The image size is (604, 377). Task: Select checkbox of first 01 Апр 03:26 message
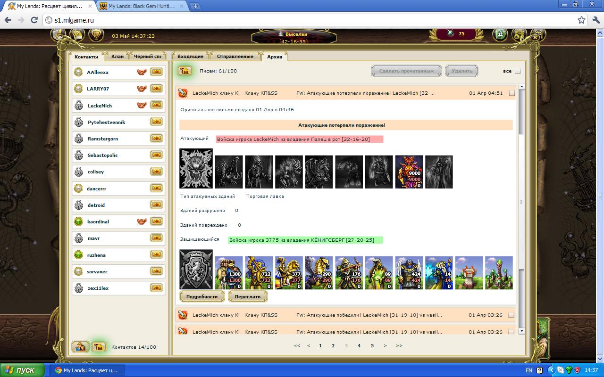click(512, 315)
